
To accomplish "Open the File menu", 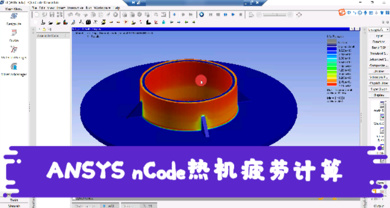I will pos(34,8).
